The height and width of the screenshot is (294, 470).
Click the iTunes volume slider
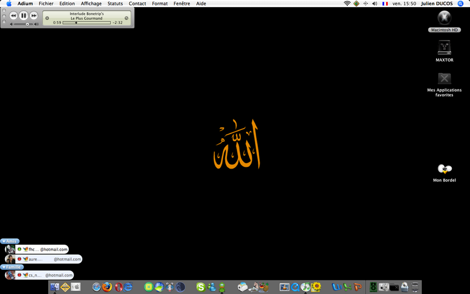25,24
